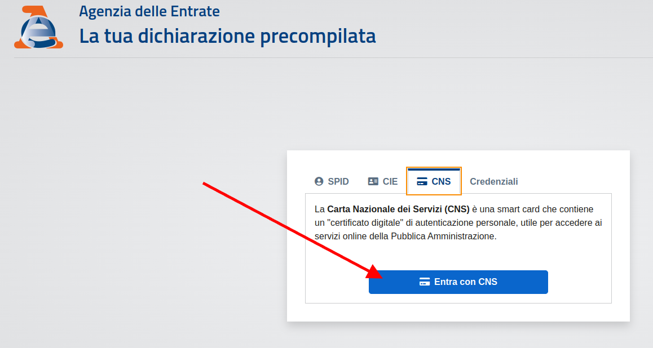Screen dimensions: 653x348
Task: Click the card icon on the Entra button
Action: 425,282
